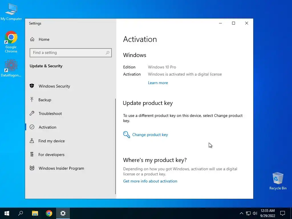Click the Settings gear on the taskbar
The width and height of the screenshot is (292, 219).
point(63,213)
